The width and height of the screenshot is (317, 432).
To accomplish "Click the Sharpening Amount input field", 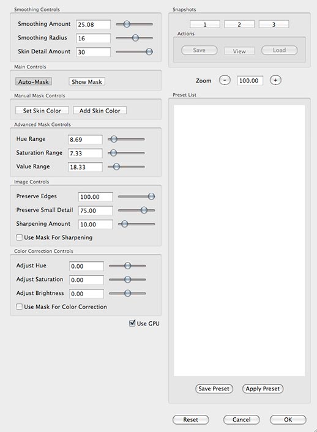I will pos(95,225).
